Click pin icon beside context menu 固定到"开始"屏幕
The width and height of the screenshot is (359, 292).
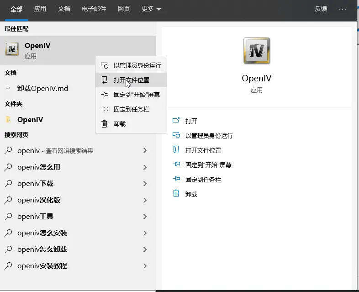click(x=105, y=94)
